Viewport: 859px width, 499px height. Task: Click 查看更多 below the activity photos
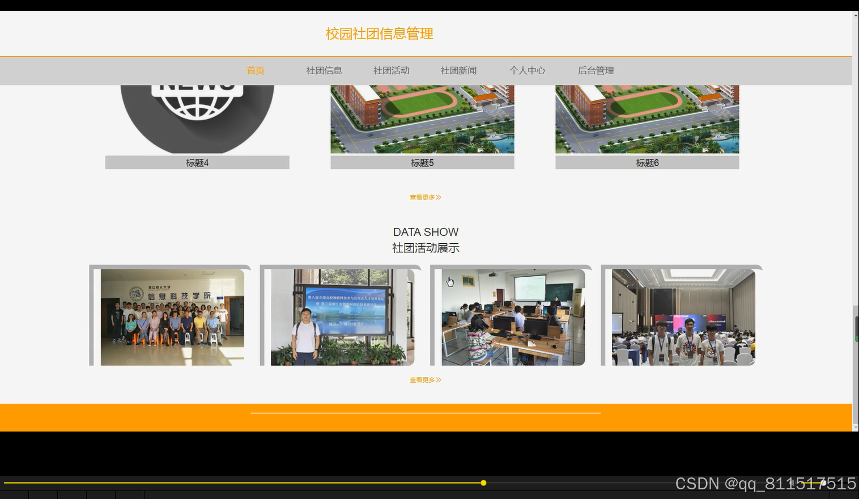(x=426, y=380)
